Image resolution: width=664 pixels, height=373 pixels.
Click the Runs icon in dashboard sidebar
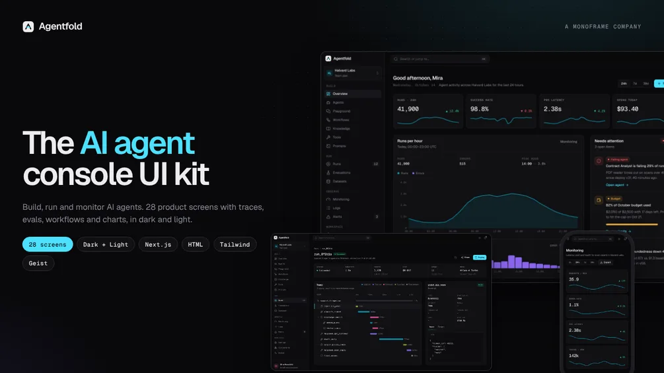328,164
